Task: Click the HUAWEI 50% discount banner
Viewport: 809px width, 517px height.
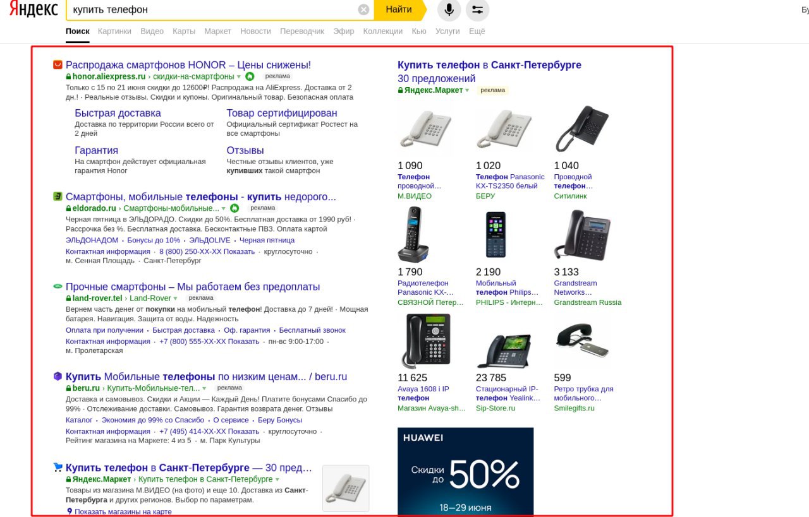Action: tap(465, 472)
